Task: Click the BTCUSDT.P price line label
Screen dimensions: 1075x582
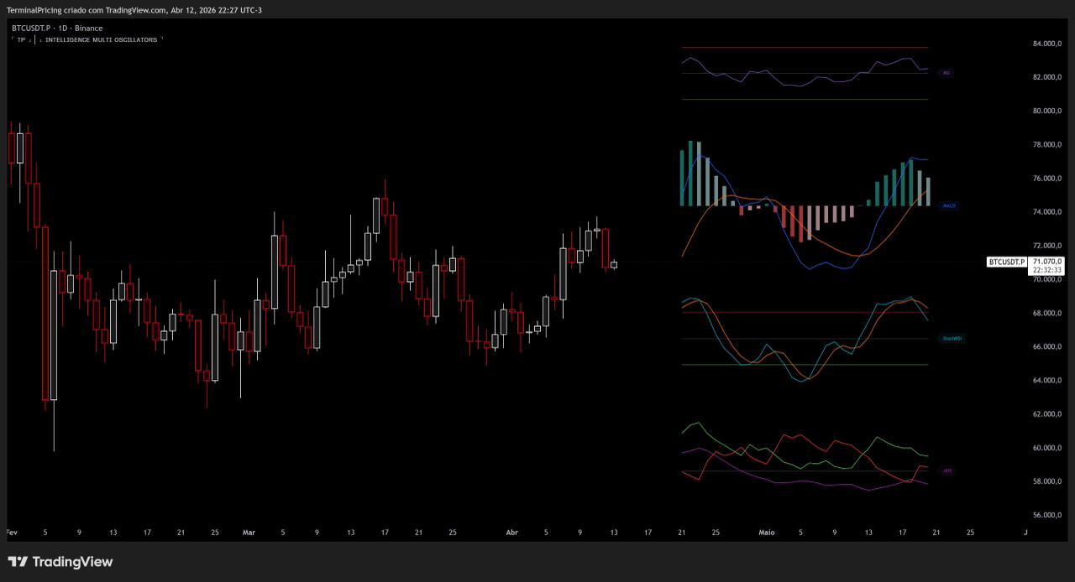Action: pyautogui.click(x=1007, y=262)
